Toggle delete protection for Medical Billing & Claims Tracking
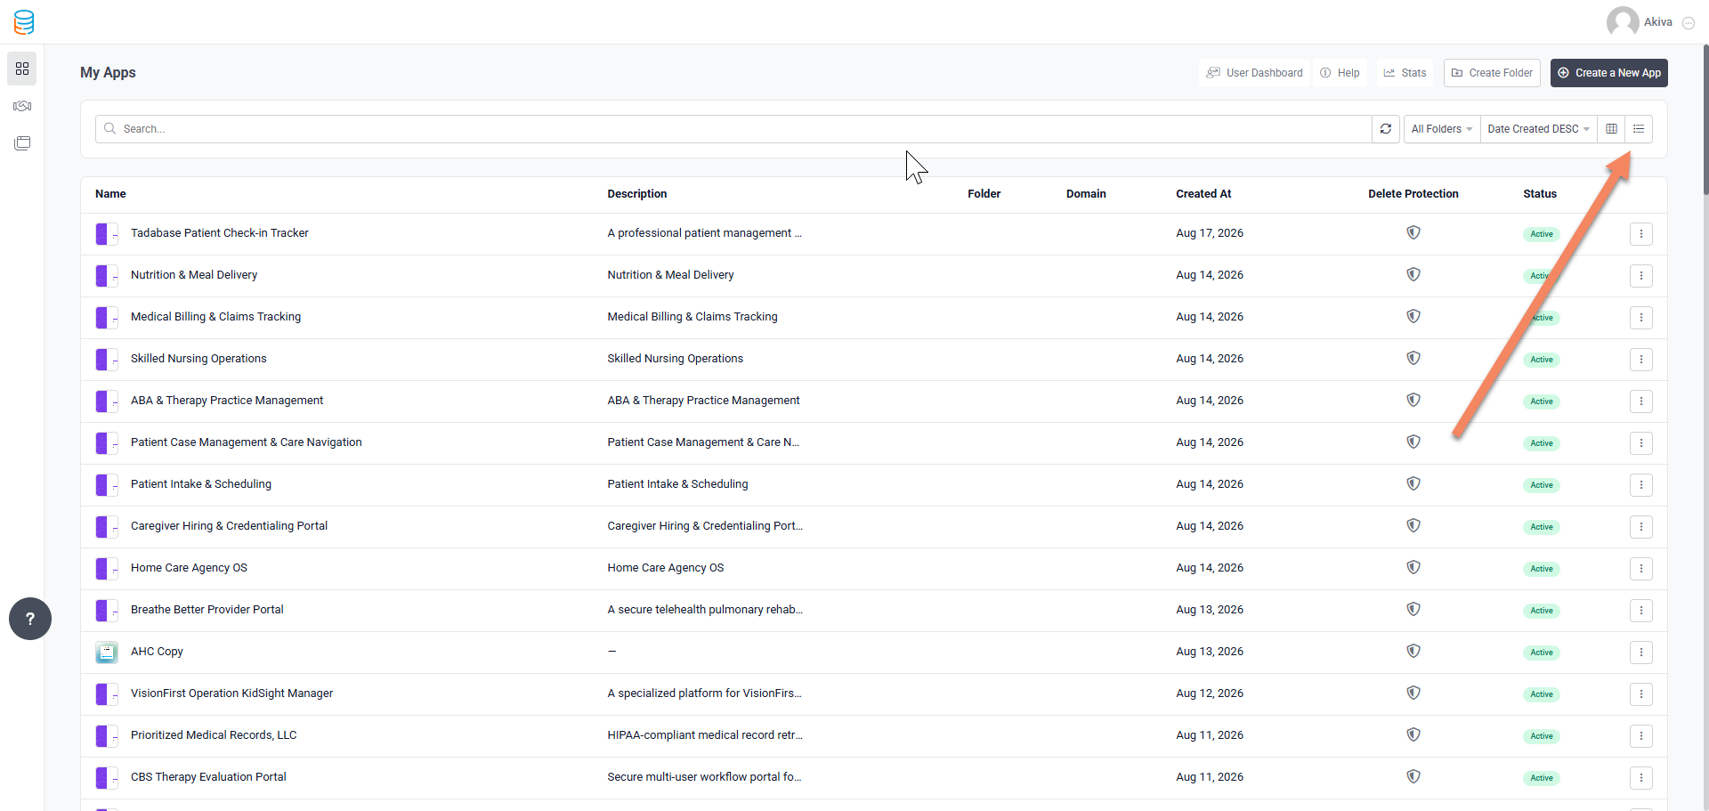The width and height of the screenshot is (1709, 811). click(1413, 316)
